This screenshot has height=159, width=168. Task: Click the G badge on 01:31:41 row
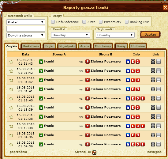tap(138, 89)
